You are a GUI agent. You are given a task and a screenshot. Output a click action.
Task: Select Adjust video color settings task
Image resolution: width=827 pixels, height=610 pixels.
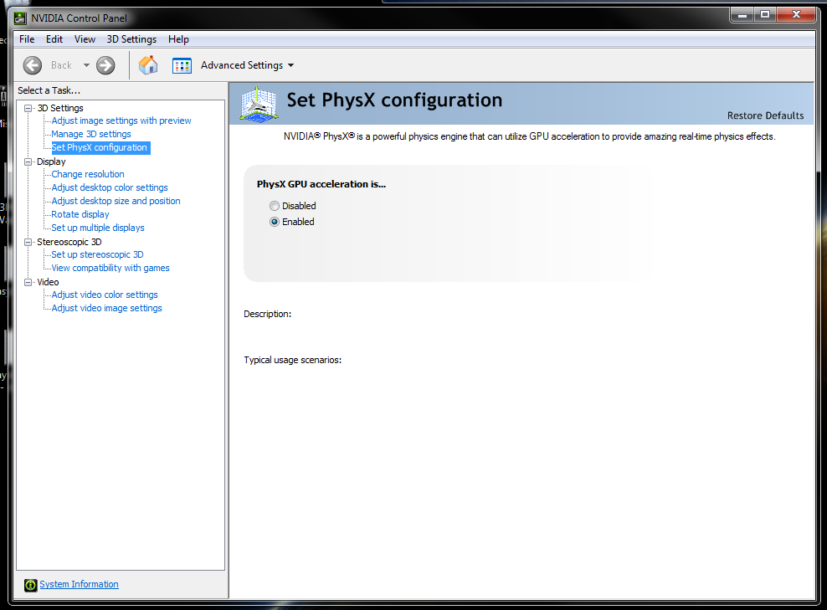(105, 295)
